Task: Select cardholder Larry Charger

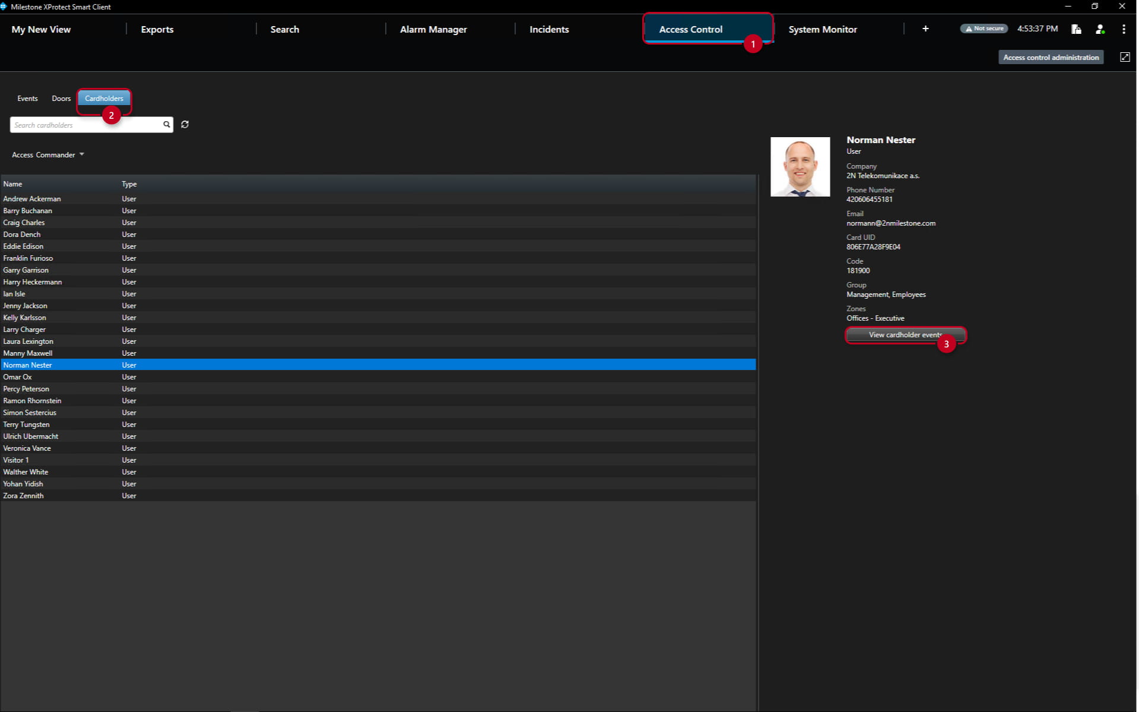Action: [x=378, y=330]
